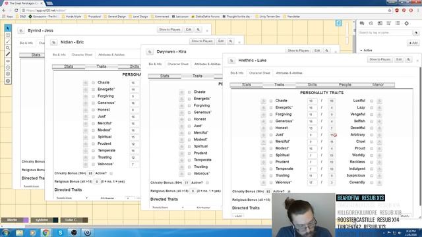The image size is (422, 237).
Task: Select the Measure ruler tool
Action: 8,54
